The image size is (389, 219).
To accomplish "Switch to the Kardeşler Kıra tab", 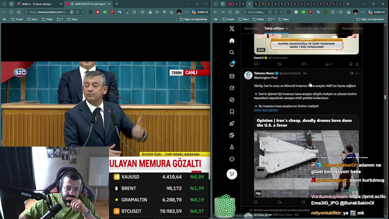I will coord(352,28).
